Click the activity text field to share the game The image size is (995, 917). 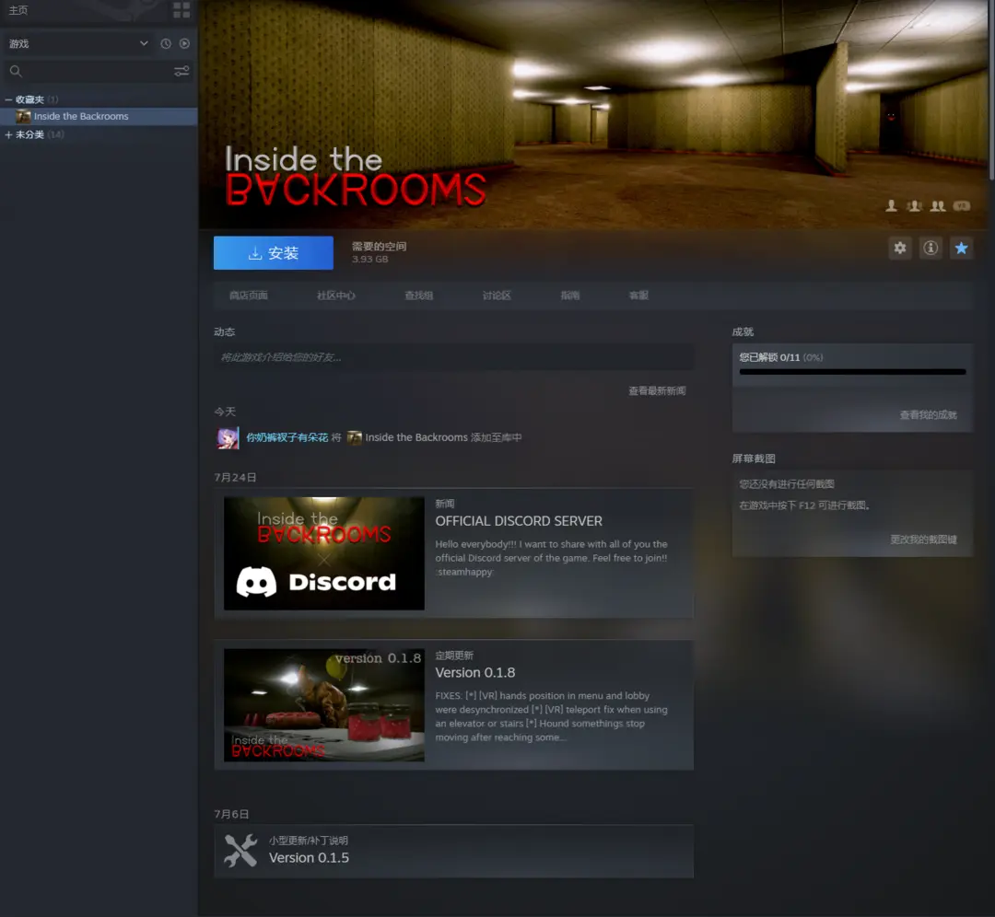click(x=453, y=357)
